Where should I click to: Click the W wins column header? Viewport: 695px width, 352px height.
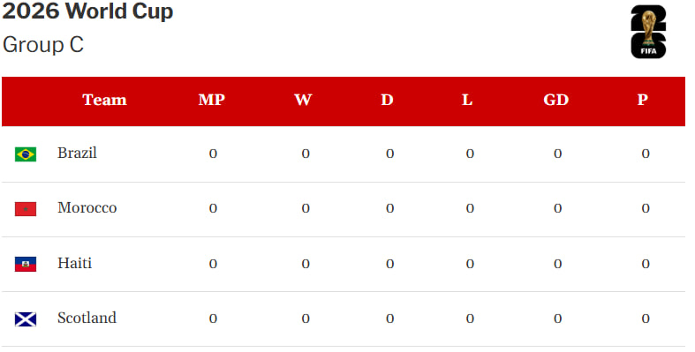[303, 100]
